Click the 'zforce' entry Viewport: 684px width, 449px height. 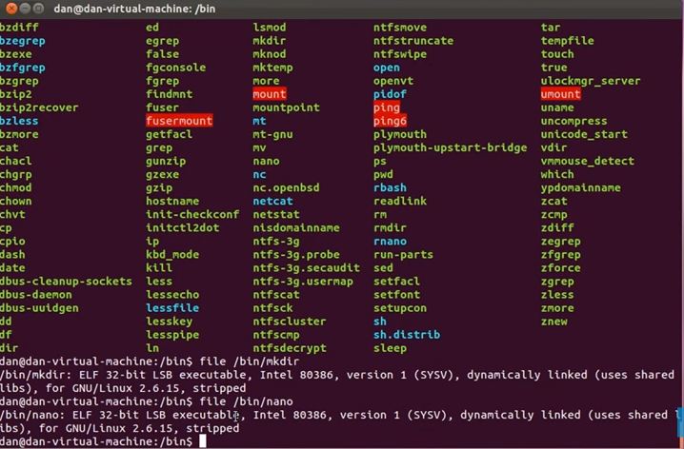tap(560, 268)
